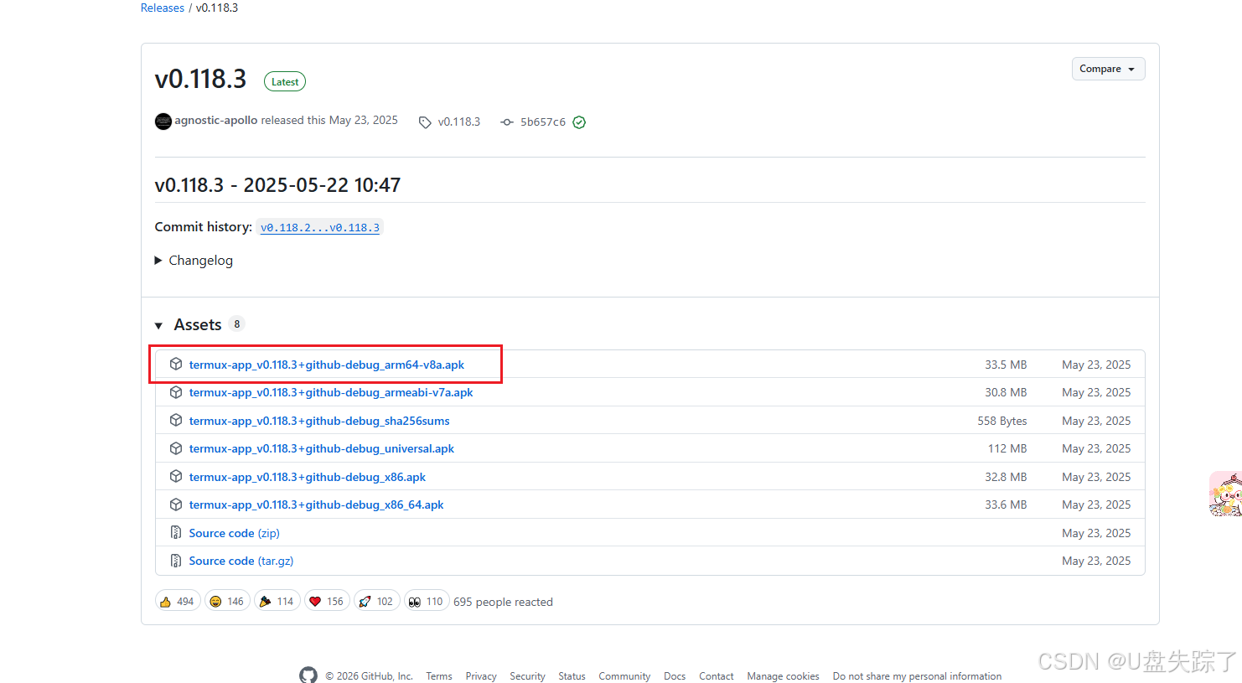The width and height of the screenshot is (1242, 683).
Task: Download the armeabi-v7a apk
Action: (331, 392)
